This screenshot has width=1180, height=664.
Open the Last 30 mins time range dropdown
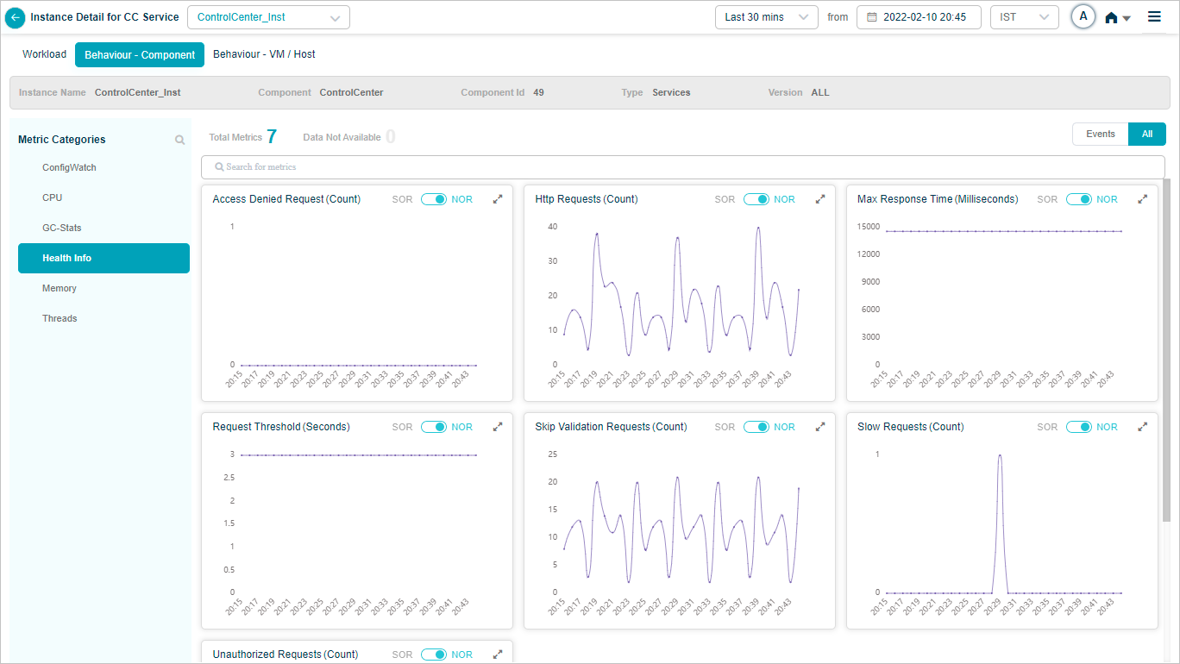(x=766, y=17)
